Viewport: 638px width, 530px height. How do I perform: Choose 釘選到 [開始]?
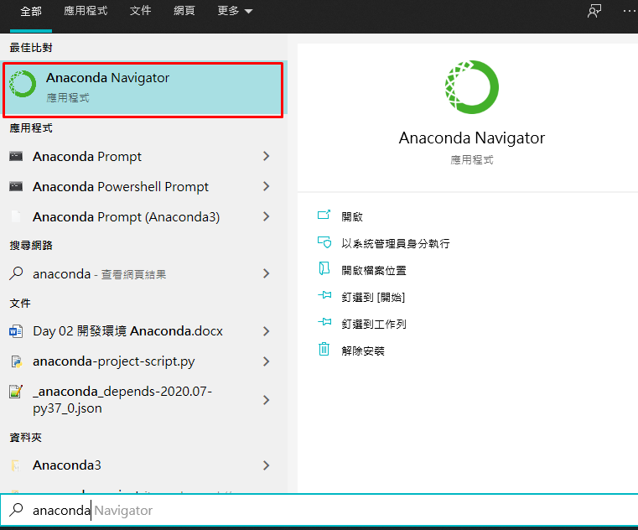point(373,297)
